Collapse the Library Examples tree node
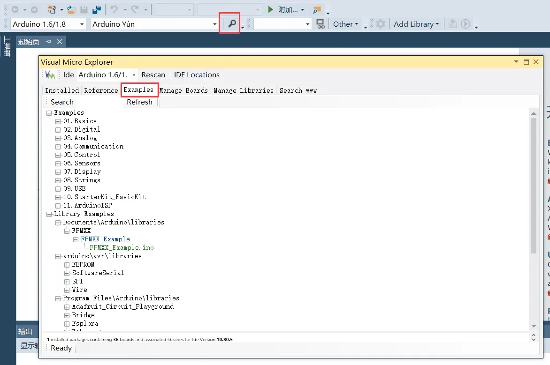The height and width of the screenshot is (365, 550). click(x=49, y=214)
